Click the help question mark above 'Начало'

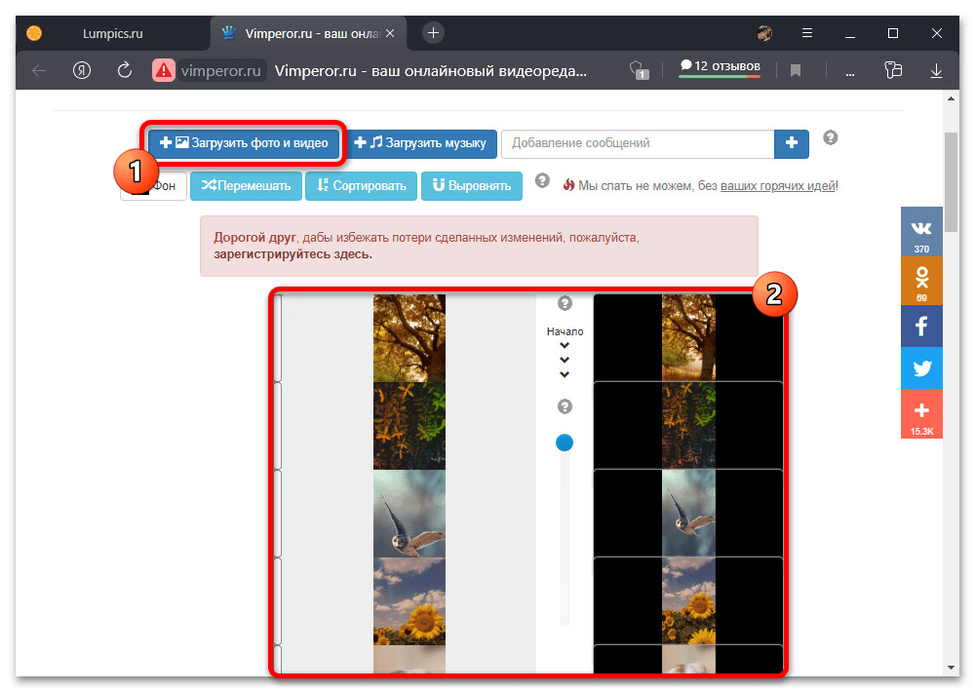pos(565,303)
